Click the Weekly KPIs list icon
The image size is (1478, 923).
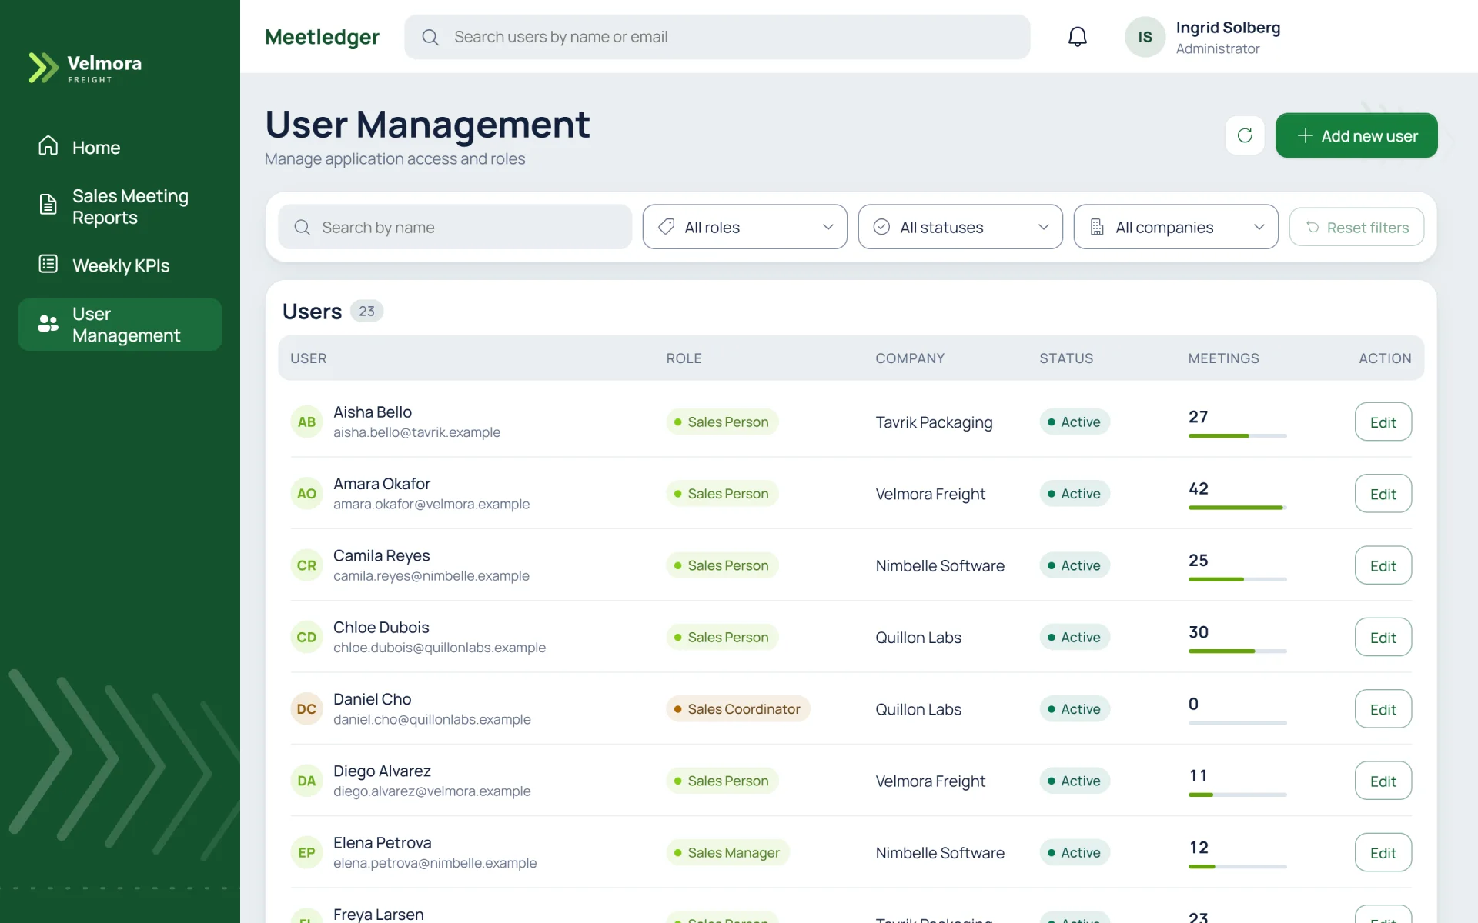pyautogui.click(x=48, y=265)
